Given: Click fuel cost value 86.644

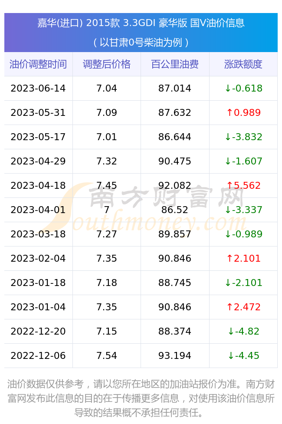Looking at the screenshot, I should click(175, 137).
